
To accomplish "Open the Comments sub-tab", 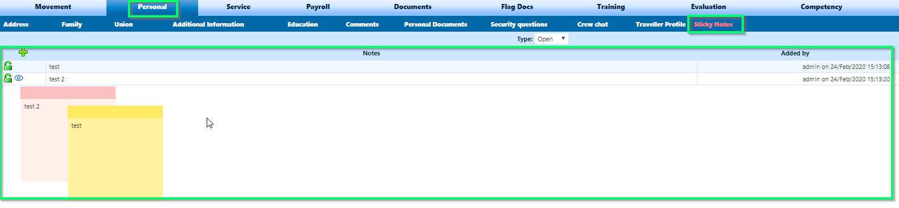I will click(362, 24).
